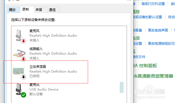Click the 未插入 status under 线路输入
The width and height of the screenshot is (175, 103).
[34, 58]
